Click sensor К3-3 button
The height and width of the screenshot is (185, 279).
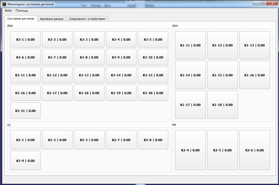(x=89, y=39)
